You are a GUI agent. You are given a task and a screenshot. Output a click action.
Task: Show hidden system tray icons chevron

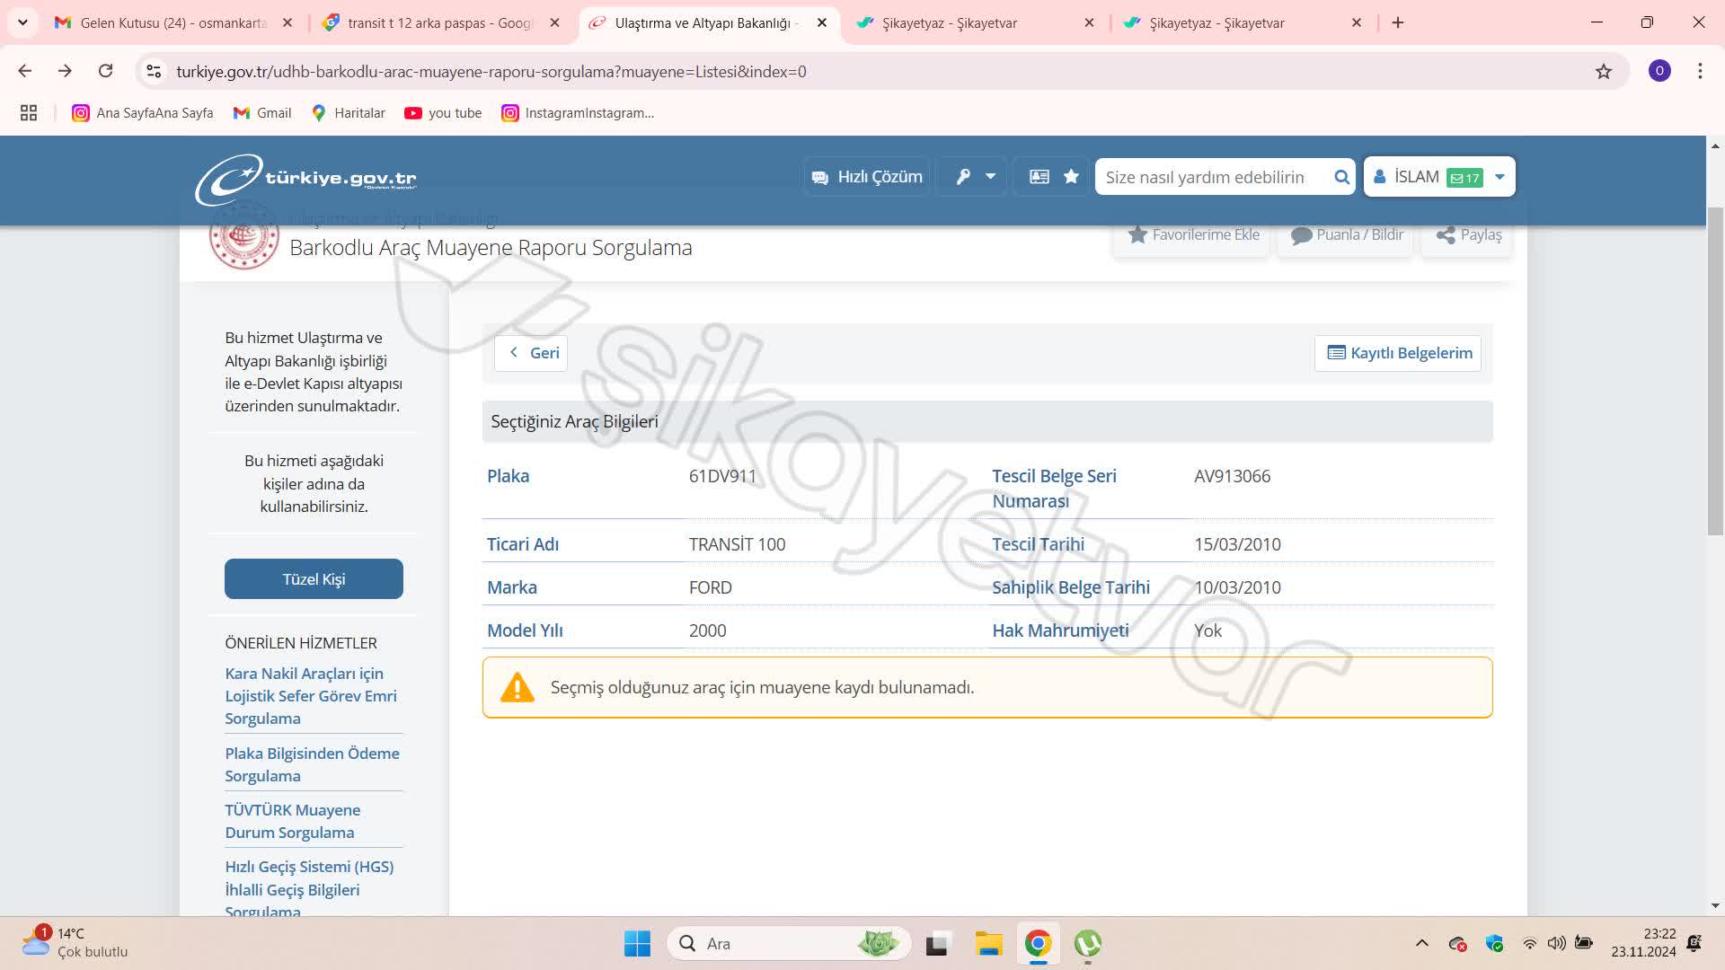(1421, 943)
